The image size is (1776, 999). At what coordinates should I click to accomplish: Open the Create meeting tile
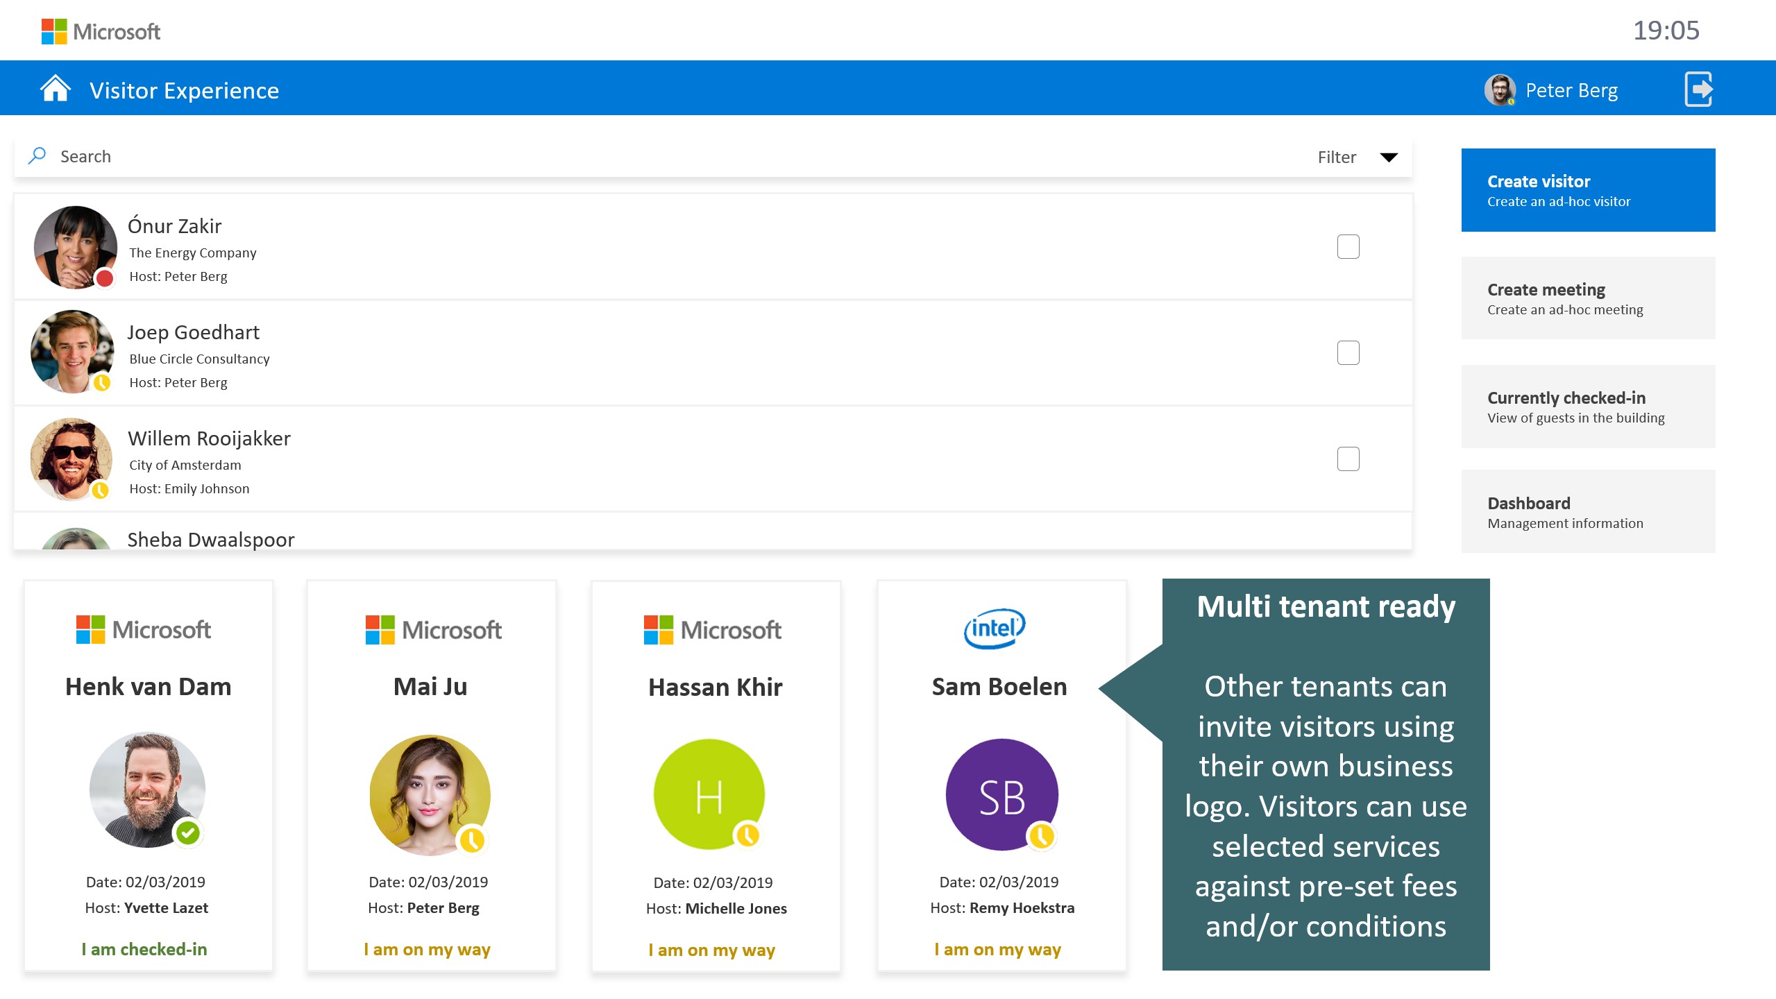click(x=1587, y=298)
